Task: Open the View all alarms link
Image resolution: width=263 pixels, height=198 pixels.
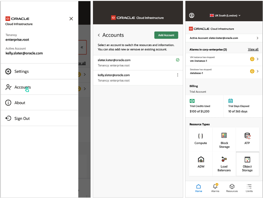Action: (x=253, y=49)
